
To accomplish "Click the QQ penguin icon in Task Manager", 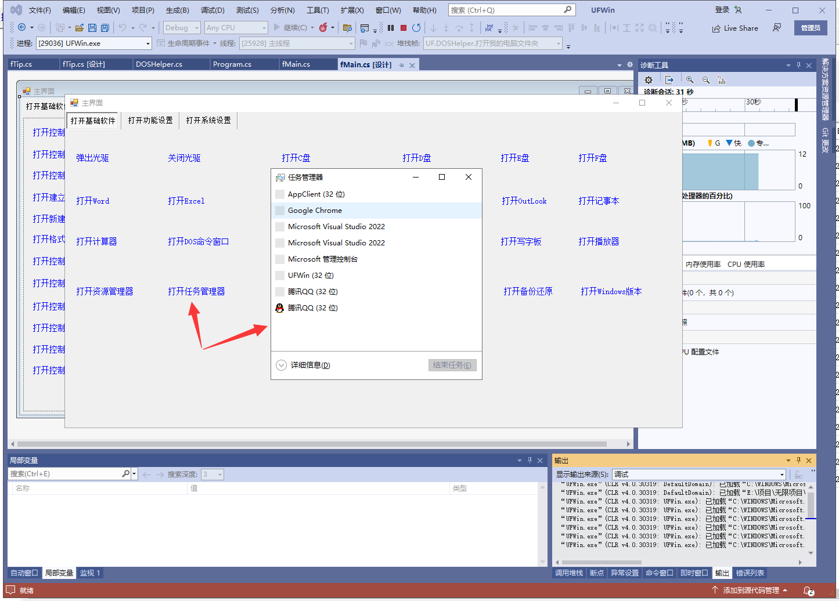I will coord(280,307).
